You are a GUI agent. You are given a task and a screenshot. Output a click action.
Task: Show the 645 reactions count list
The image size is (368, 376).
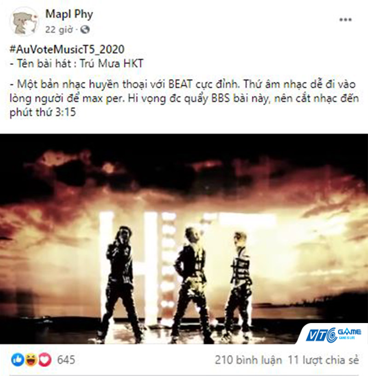click(x=66, y=360)
